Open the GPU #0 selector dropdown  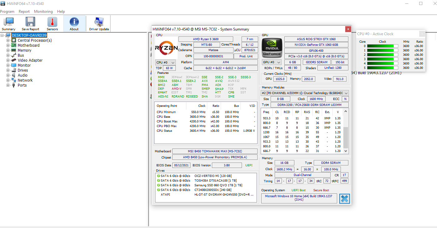pyautogui.click(x=271, y=62)
